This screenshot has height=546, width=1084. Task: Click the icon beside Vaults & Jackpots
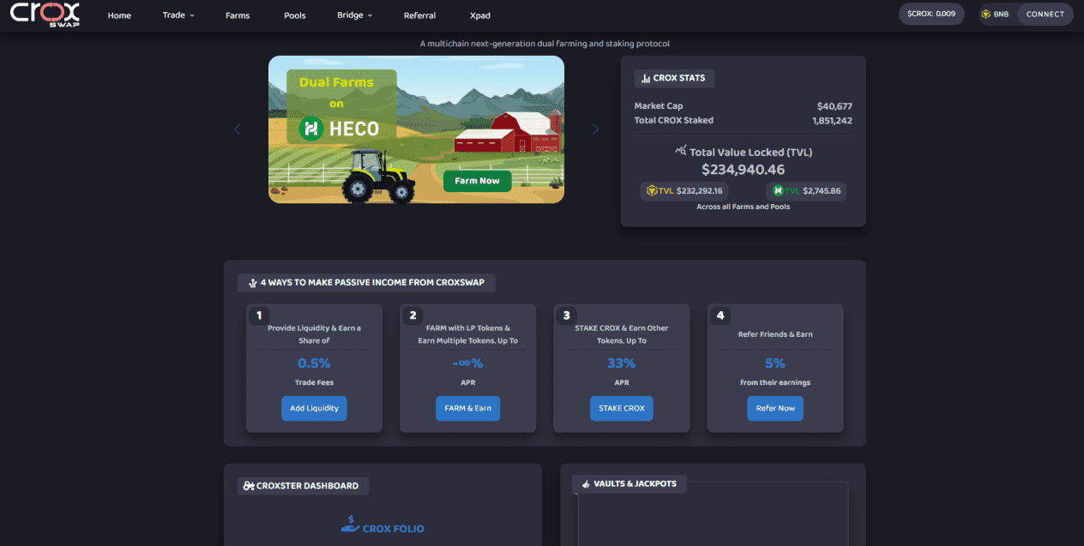586,484
